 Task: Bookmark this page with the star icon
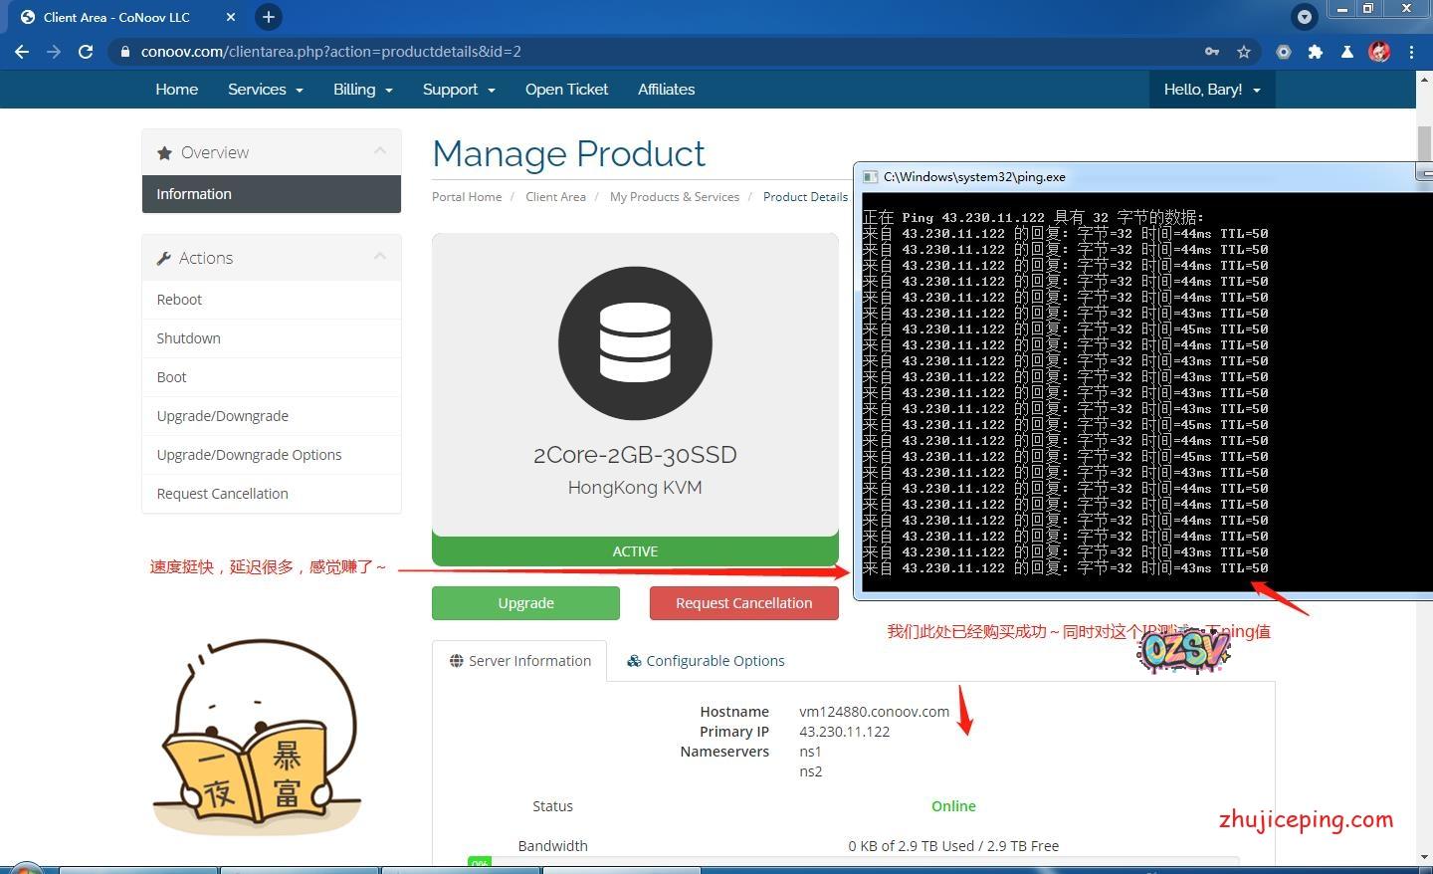pyautogui.click(x=1243, y=52)
